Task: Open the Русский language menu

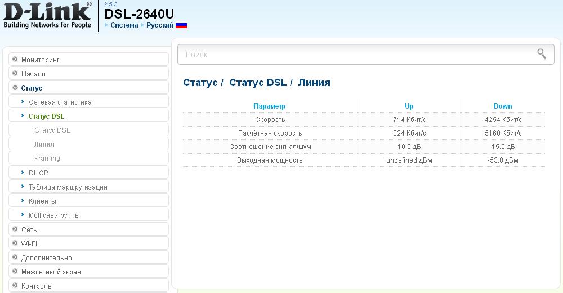Action: pyautogui.click(x=160, y=25)
